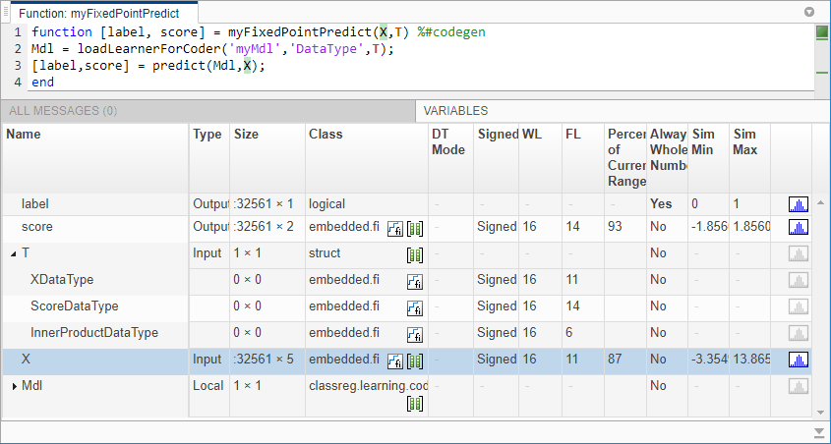Expand the Mdl tree node
This screenshot has height=444, width=831.
[x=14, y=386]
